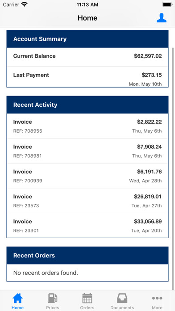Switch to the Prices tab label
The image size is (175, 311).
coord(53,307)
